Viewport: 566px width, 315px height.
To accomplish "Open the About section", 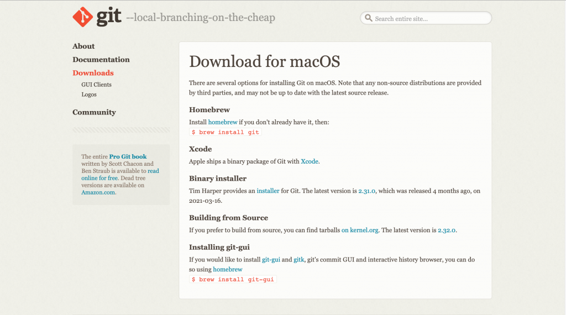I will [83, 46].
